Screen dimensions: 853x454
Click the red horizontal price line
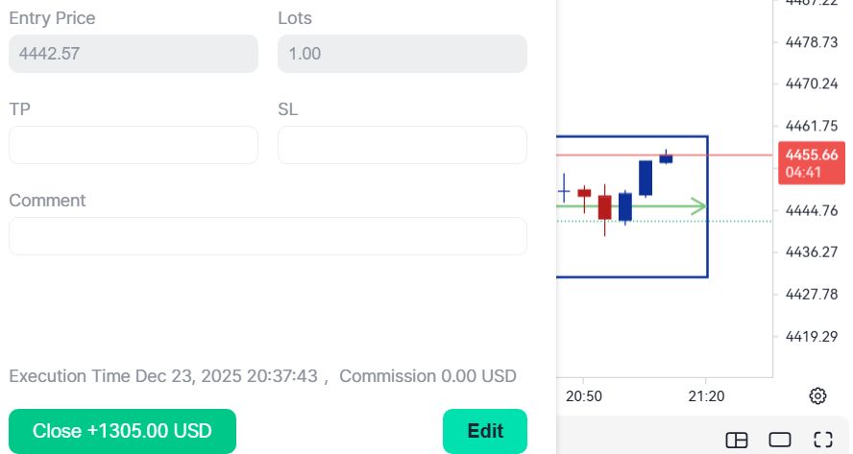730,155
